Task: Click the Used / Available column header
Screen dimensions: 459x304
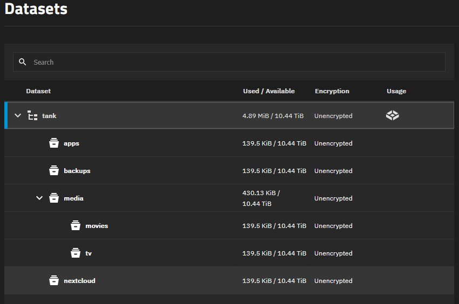Action: pyautogui.click(x=268, y=91)
